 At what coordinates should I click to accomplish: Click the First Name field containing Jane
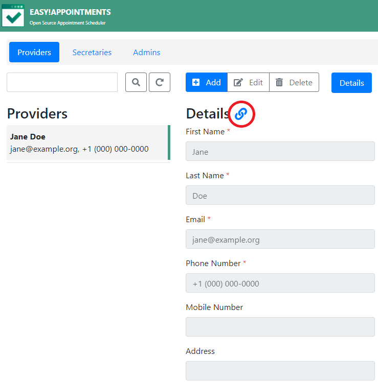coord(280,151)
